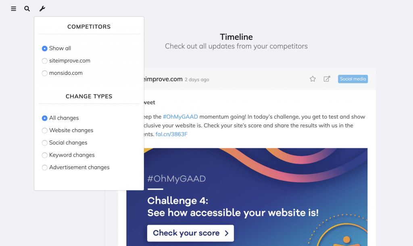Click the search magnifier icon
Screen dimensions: 413x246
pos(27,9)
